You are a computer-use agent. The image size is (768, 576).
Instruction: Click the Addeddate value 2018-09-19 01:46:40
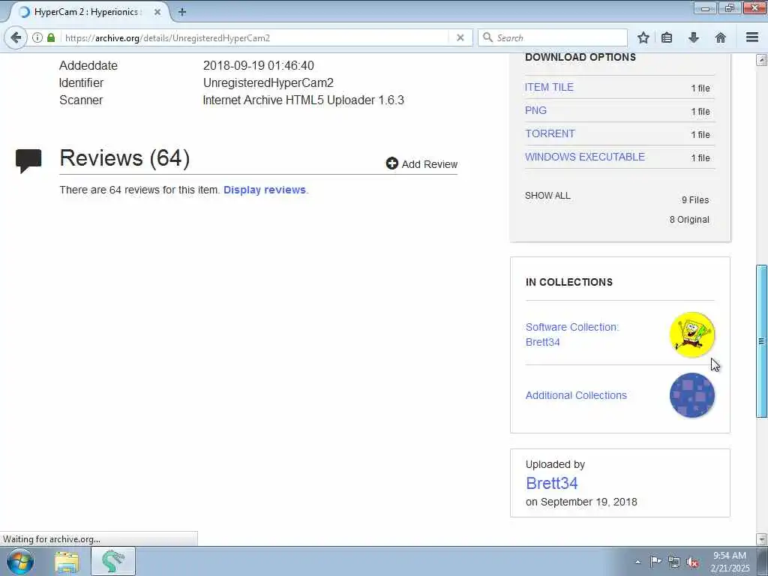pyautogui.click(x=259, y=66)
